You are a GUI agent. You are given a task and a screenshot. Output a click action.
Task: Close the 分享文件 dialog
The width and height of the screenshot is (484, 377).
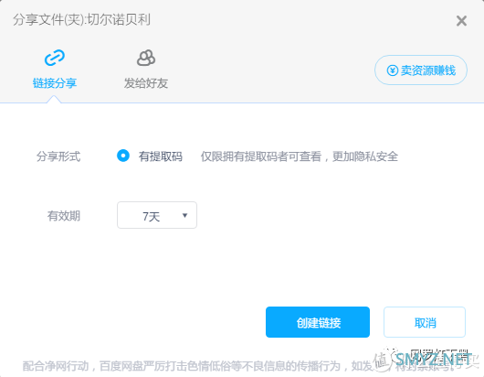point(461,21)
